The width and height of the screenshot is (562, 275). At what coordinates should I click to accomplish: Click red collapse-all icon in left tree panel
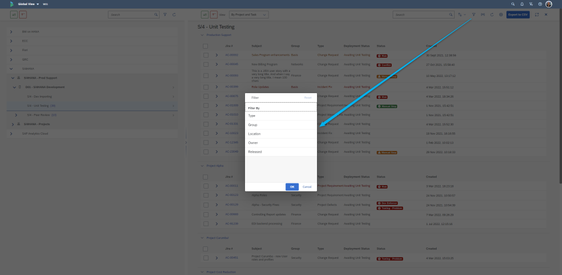click(x=23, y=15)
